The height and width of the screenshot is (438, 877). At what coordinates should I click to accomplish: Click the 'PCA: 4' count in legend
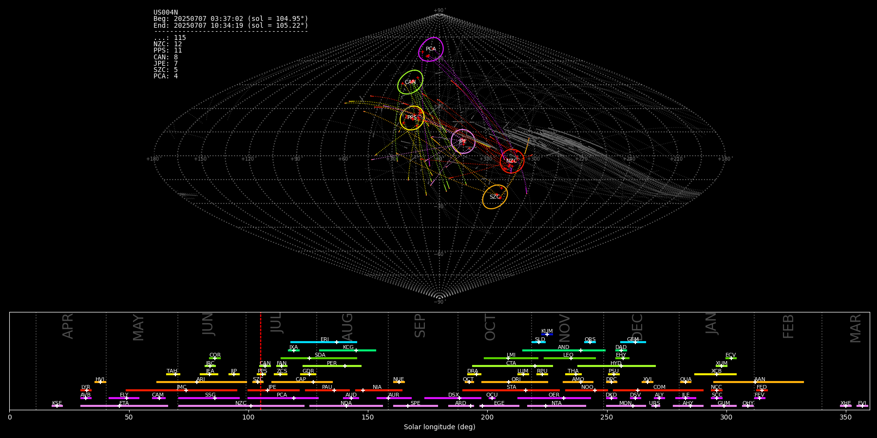point(166,76)
